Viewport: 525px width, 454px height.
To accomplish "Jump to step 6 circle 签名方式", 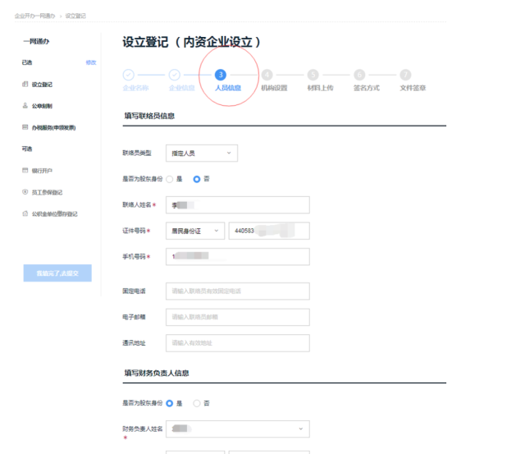I will (x=359, y=75).
